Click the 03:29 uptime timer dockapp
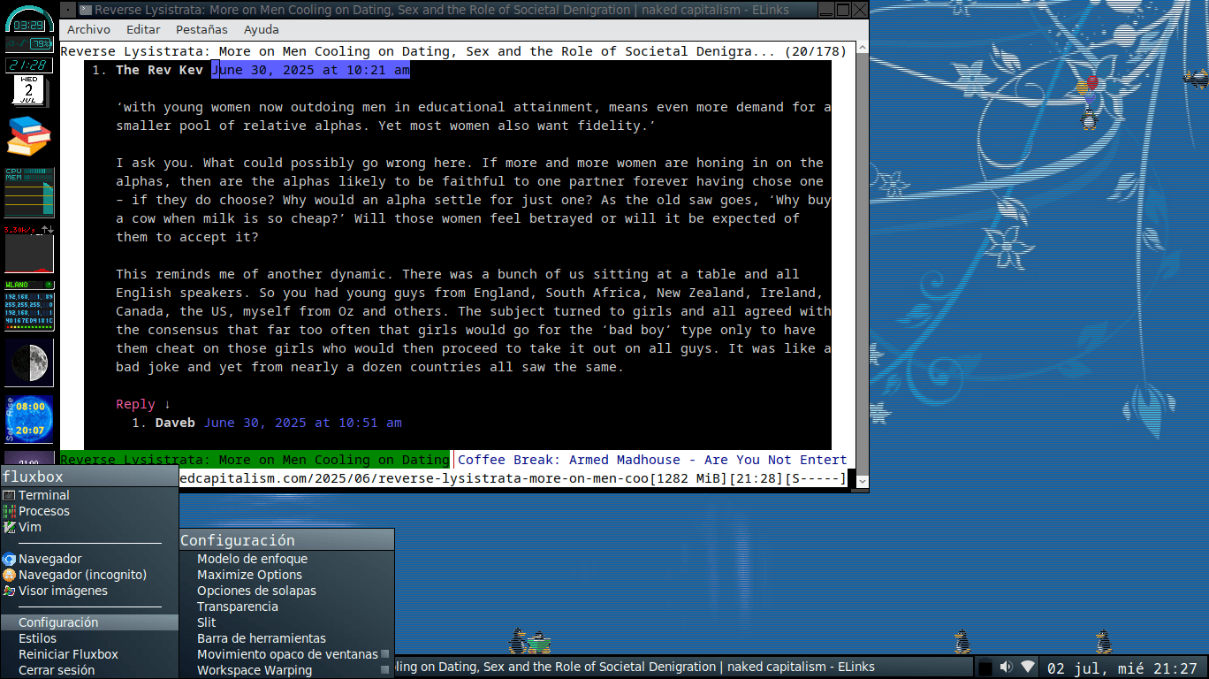The image size is (1209, 679). click(x=29, y=20)
